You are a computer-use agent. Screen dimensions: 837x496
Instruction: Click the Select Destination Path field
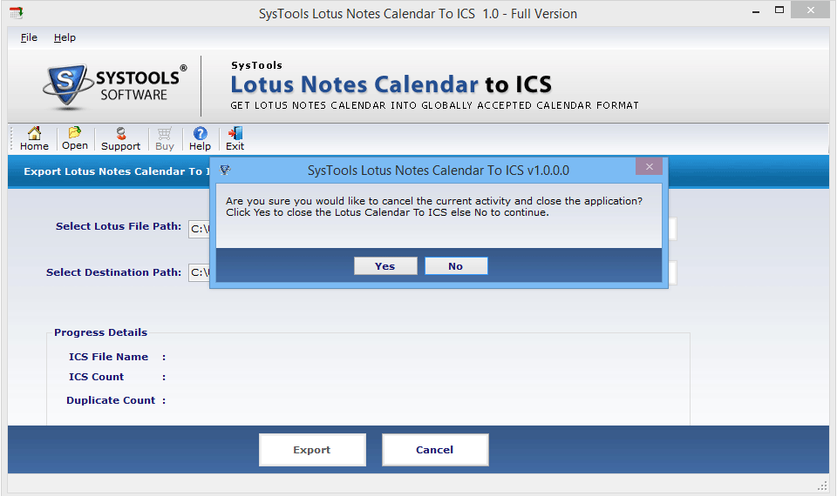199,272
